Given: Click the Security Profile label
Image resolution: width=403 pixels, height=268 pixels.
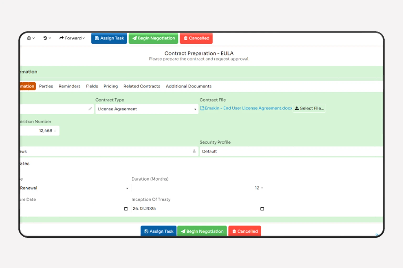Looking at the screenshot, I should (215, 142).
